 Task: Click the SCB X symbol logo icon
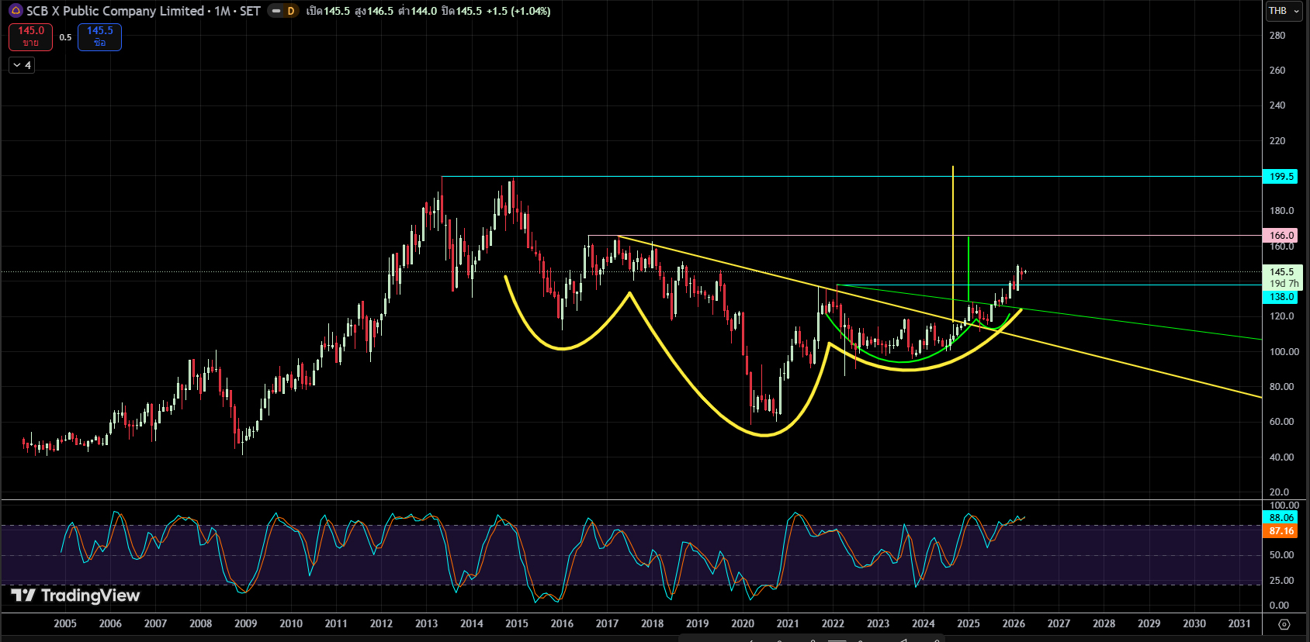(16, 11)
